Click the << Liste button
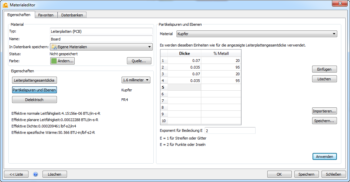350x182 pixels. (x=16, y=174)
